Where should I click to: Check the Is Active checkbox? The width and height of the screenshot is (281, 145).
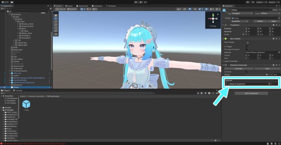click(246, 72)
